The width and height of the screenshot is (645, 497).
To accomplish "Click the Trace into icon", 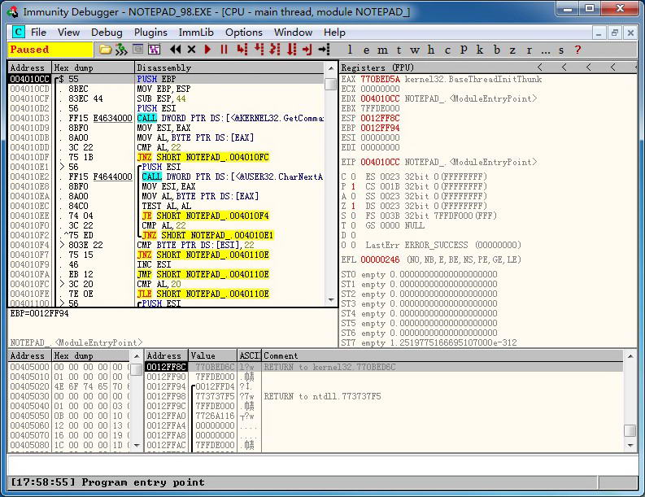I will [275, 50].
